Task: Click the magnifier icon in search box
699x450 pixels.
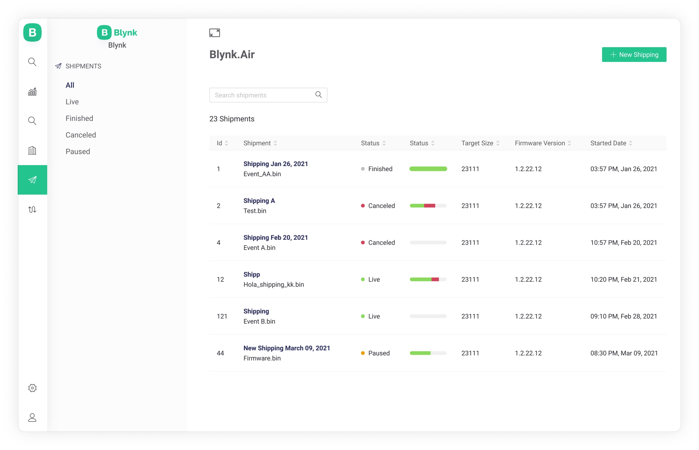Action: point(318,95)
